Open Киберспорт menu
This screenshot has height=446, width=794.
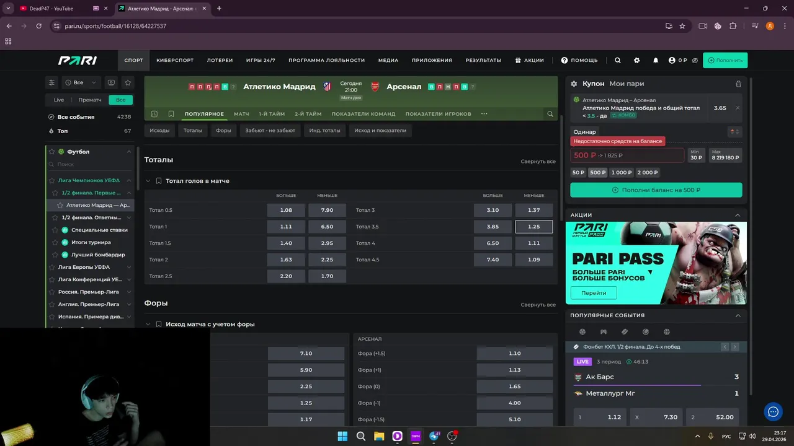point(175,60)
